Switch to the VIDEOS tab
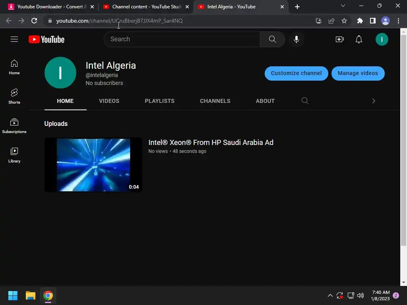The height and width of the screenshot is (305, 407). pos(109,101)
